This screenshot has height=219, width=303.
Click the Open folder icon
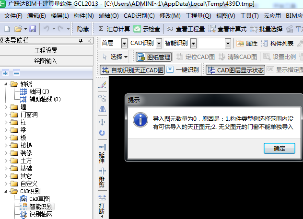click(x=18, y=29)
